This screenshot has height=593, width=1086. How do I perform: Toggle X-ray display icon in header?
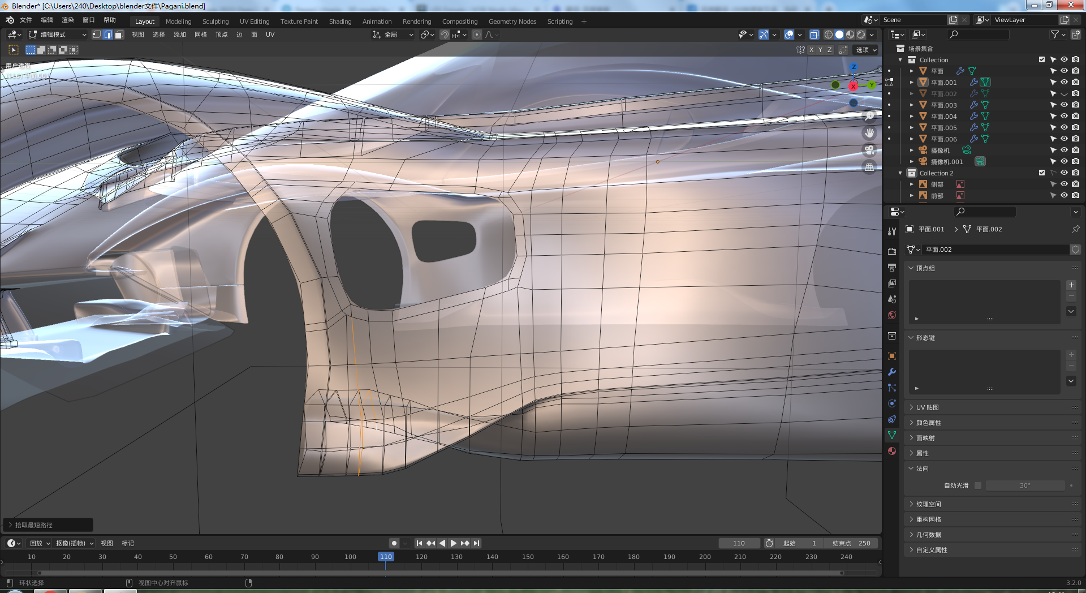click(x=814, y=35)
